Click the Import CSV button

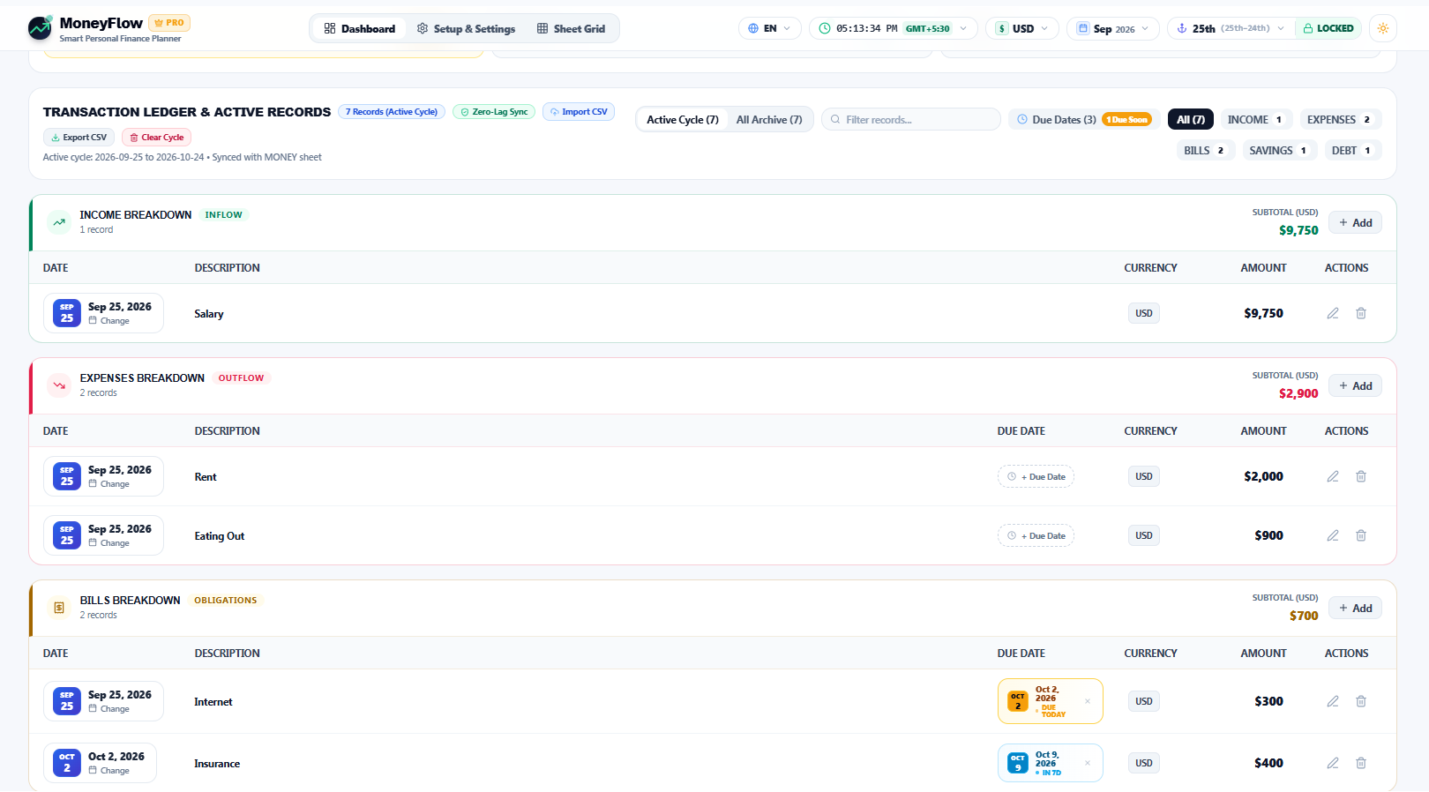579,112
